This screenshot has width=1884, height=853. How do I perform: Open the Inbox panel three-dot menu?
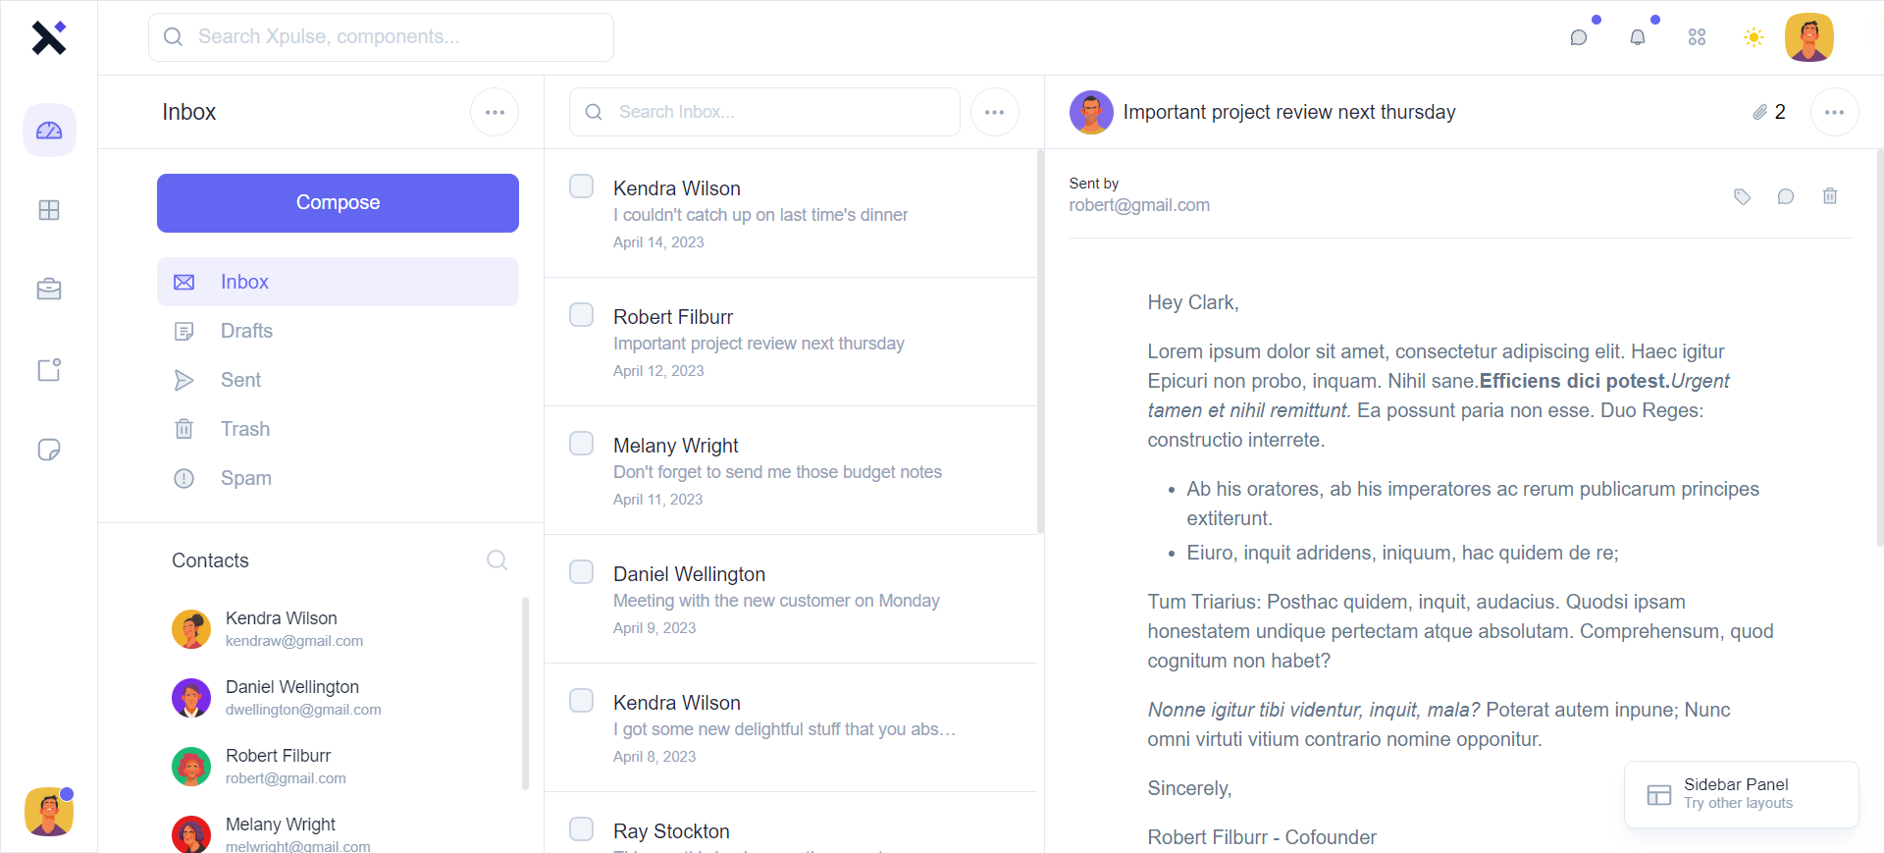[x=495, y=112]
